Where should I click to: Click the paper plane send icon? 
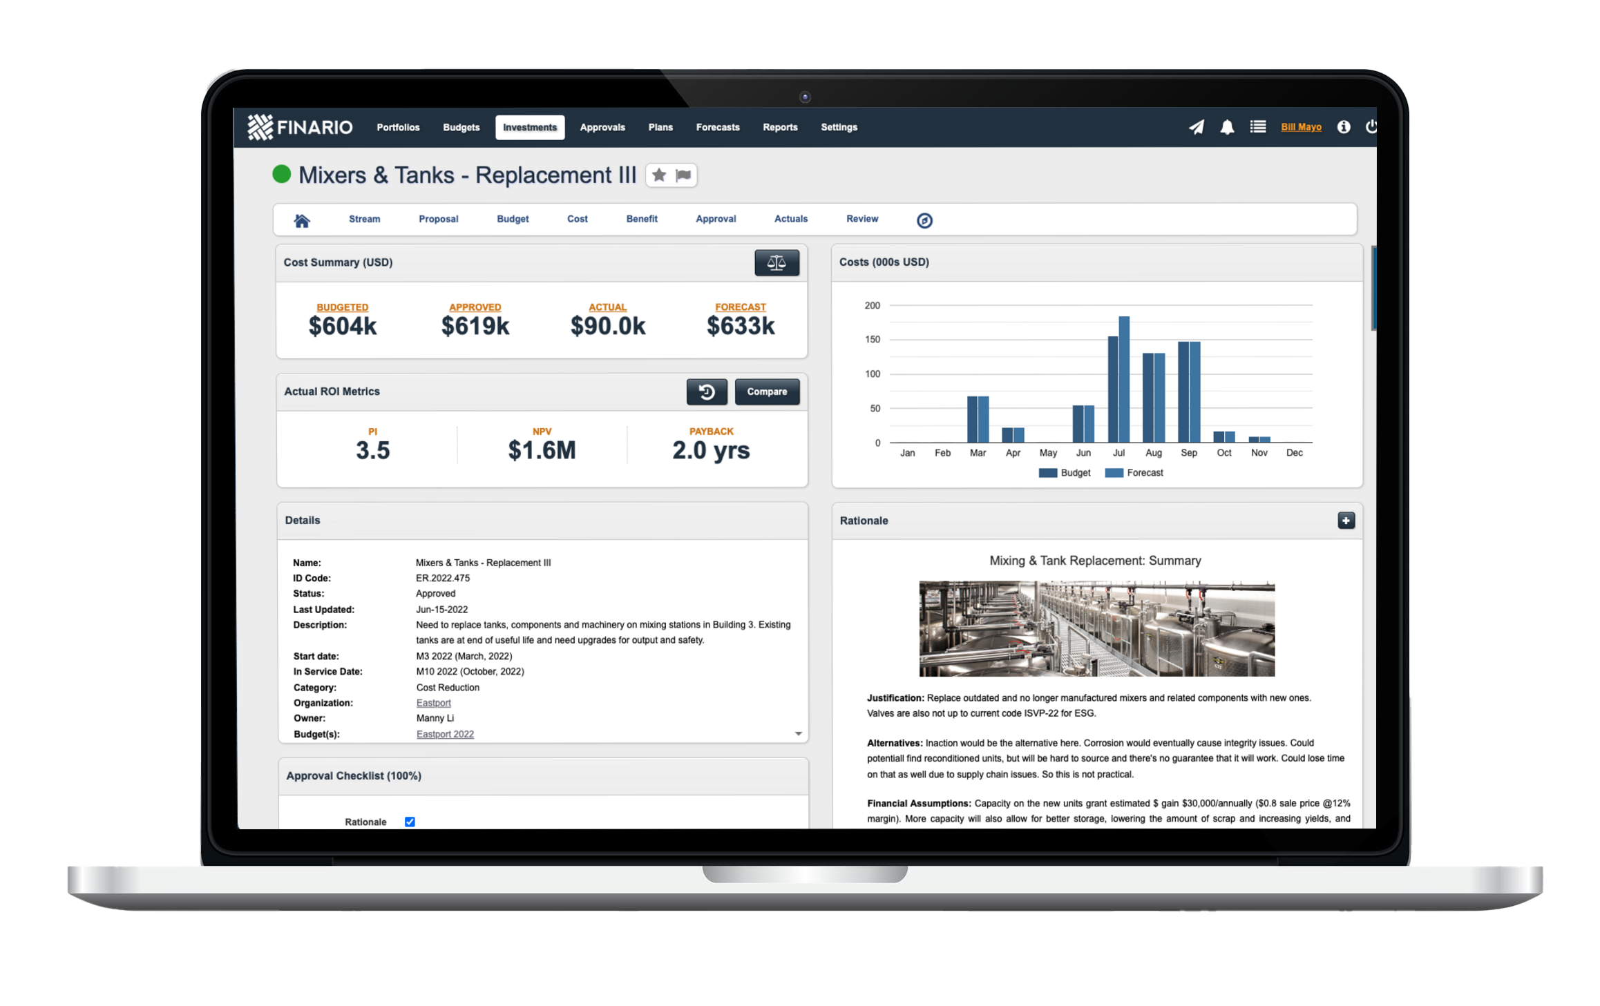tap(1196, 127)
